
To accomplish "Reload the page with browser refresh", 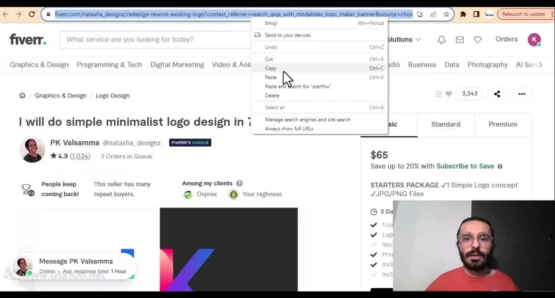I will point(32,14).
